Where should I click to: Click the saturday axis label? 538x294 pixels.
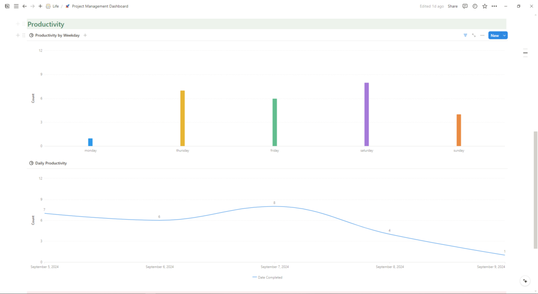pyautogui.click(x=367, y=150)
